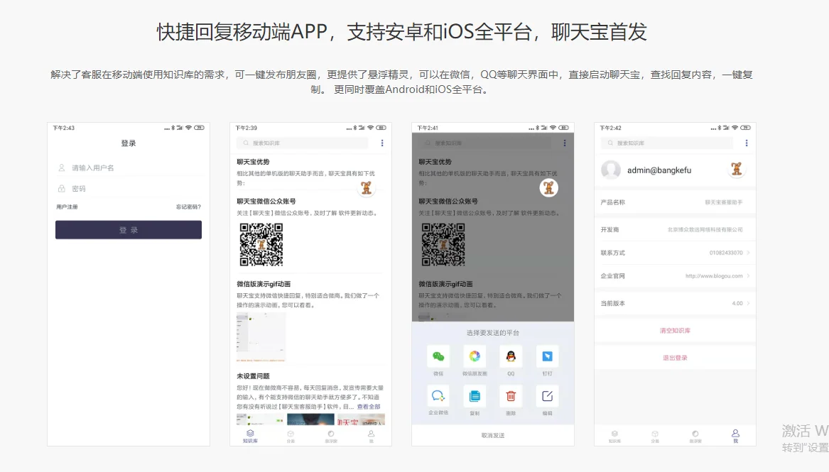Click the 登录 page title on the 2:43 screen
This screenshot has height=472, width=829.
point(129,143)
